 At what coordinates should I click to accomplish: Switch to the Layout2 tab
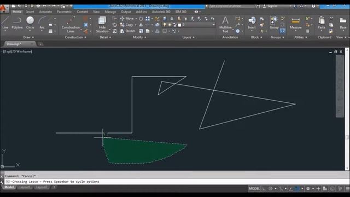click(x=42, y=187)
